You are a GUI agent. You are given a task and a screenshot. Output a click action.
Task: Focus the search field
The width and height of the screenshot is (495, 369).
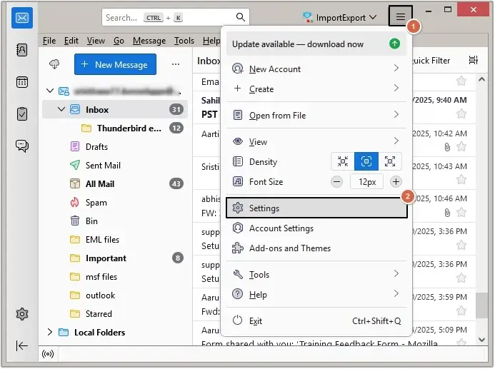click(176, 17)
